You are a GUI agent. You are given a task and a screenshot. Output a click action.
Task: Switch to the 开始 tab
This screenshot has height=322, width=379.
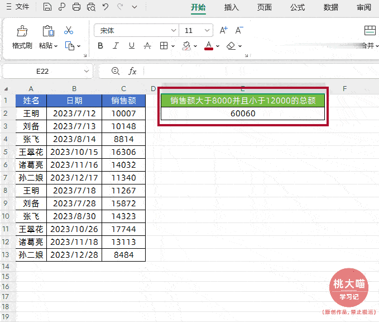[198, 7]
